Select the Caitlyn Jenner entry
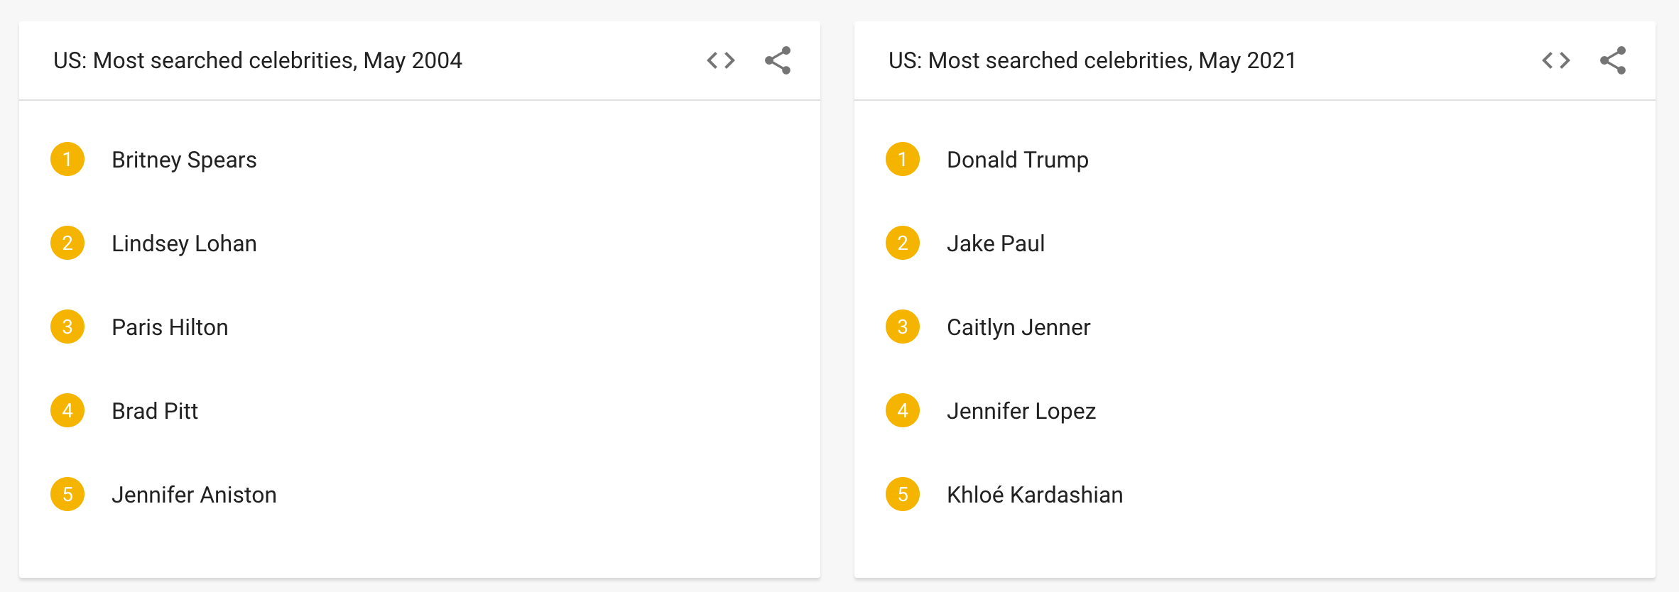The height and width of the screenshot is (592, 1679). (x=1019, y=327)
